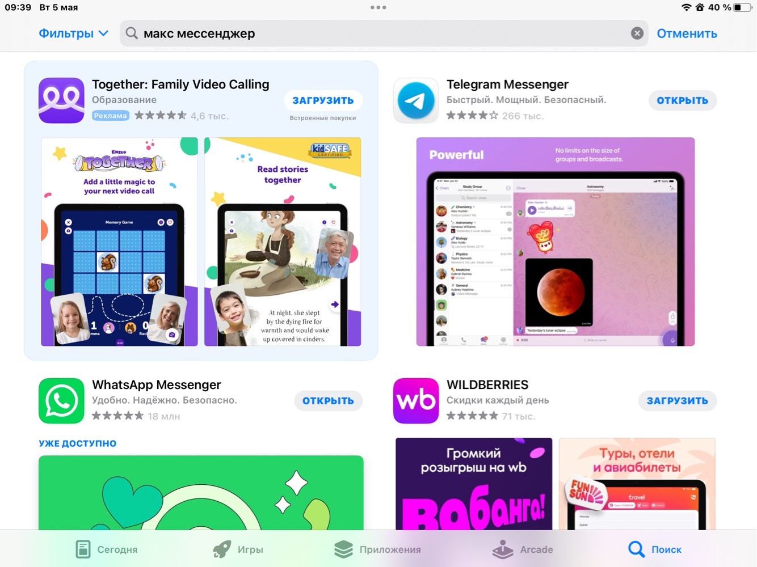The width and height of the screenshot is (757, 567).
Task: Select the Поиск tab
Action: [x=655, y=549]
